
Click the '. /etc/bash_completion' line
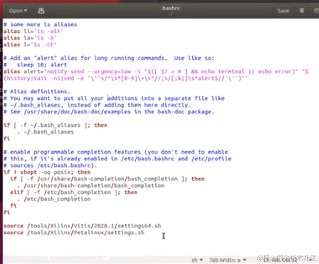[54, 199]
